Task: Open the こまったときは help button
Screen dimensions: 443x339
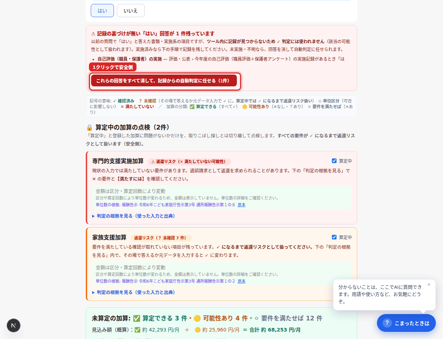Action: (406, 323)
